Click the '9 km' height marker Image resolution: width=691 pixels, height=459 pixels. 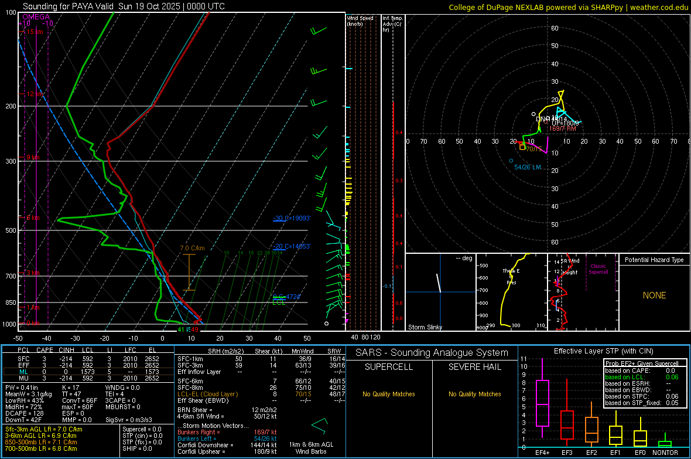tap(33, 158)
